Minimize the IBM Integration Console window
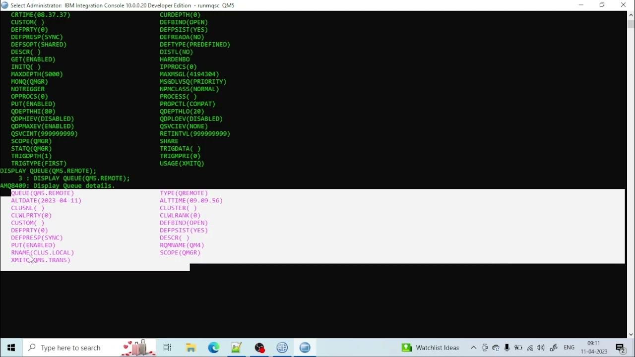The height and width of the screenshot is (357, 635). [x=581, y=5]
